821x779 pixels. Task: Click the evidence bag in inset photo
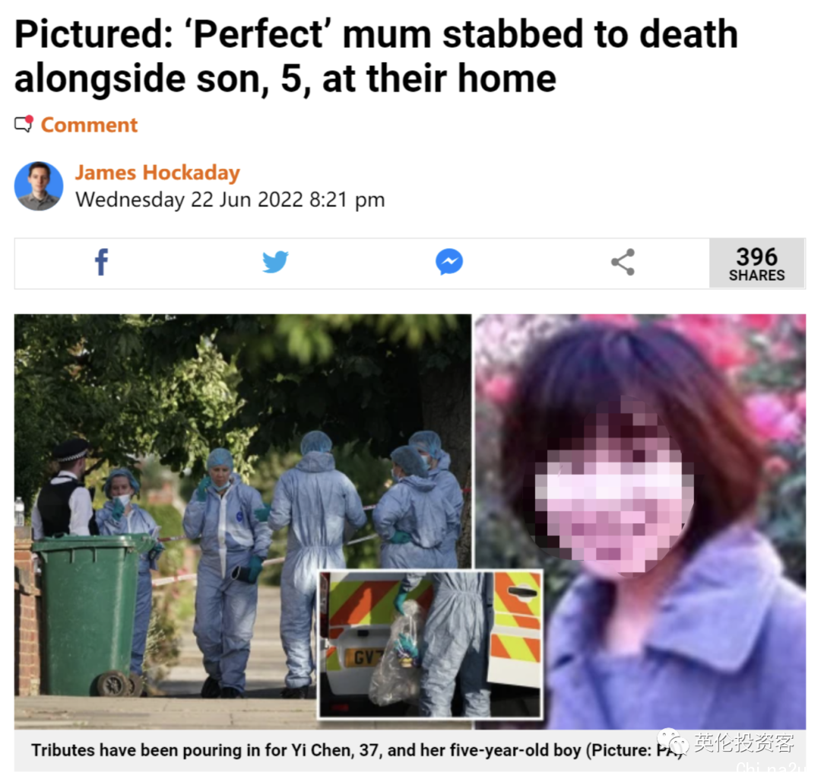pyautogui.click(x=395, y=655)
